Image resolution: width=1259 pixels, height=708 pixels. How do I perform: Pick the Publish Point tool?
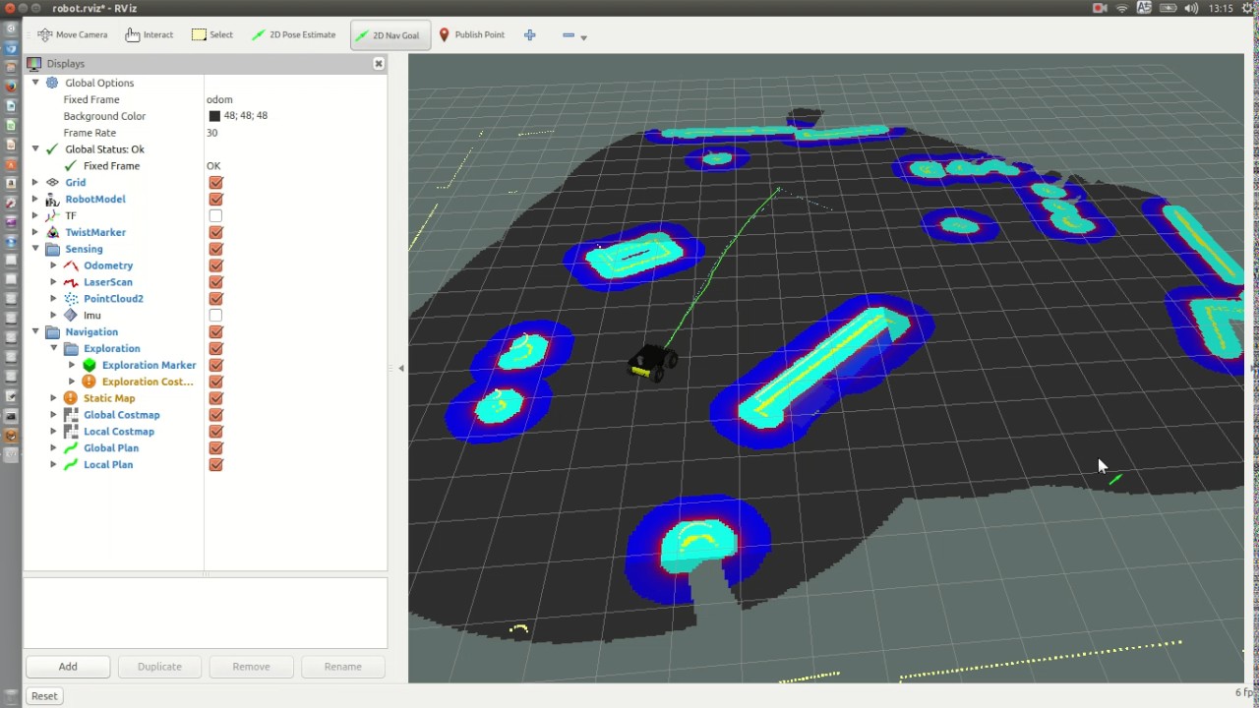pos(471,34)
